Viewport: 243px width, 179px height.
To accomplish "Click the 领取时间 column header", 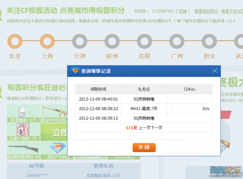I will [x=98, y=89].
